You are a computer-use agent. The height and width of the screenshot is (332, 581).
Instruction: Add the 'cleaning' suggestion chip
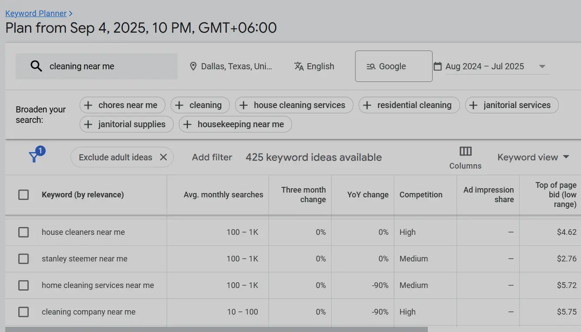point(200,105)
